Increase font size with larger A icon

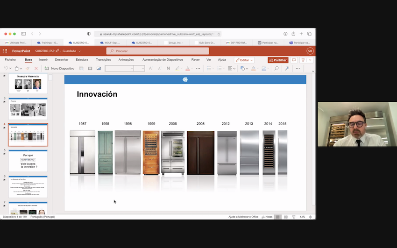(151, 68)
